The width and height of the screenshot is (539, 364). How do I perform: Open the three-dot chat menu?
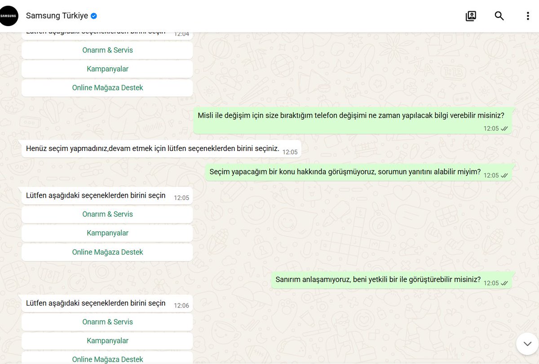[x=528, y=16]
